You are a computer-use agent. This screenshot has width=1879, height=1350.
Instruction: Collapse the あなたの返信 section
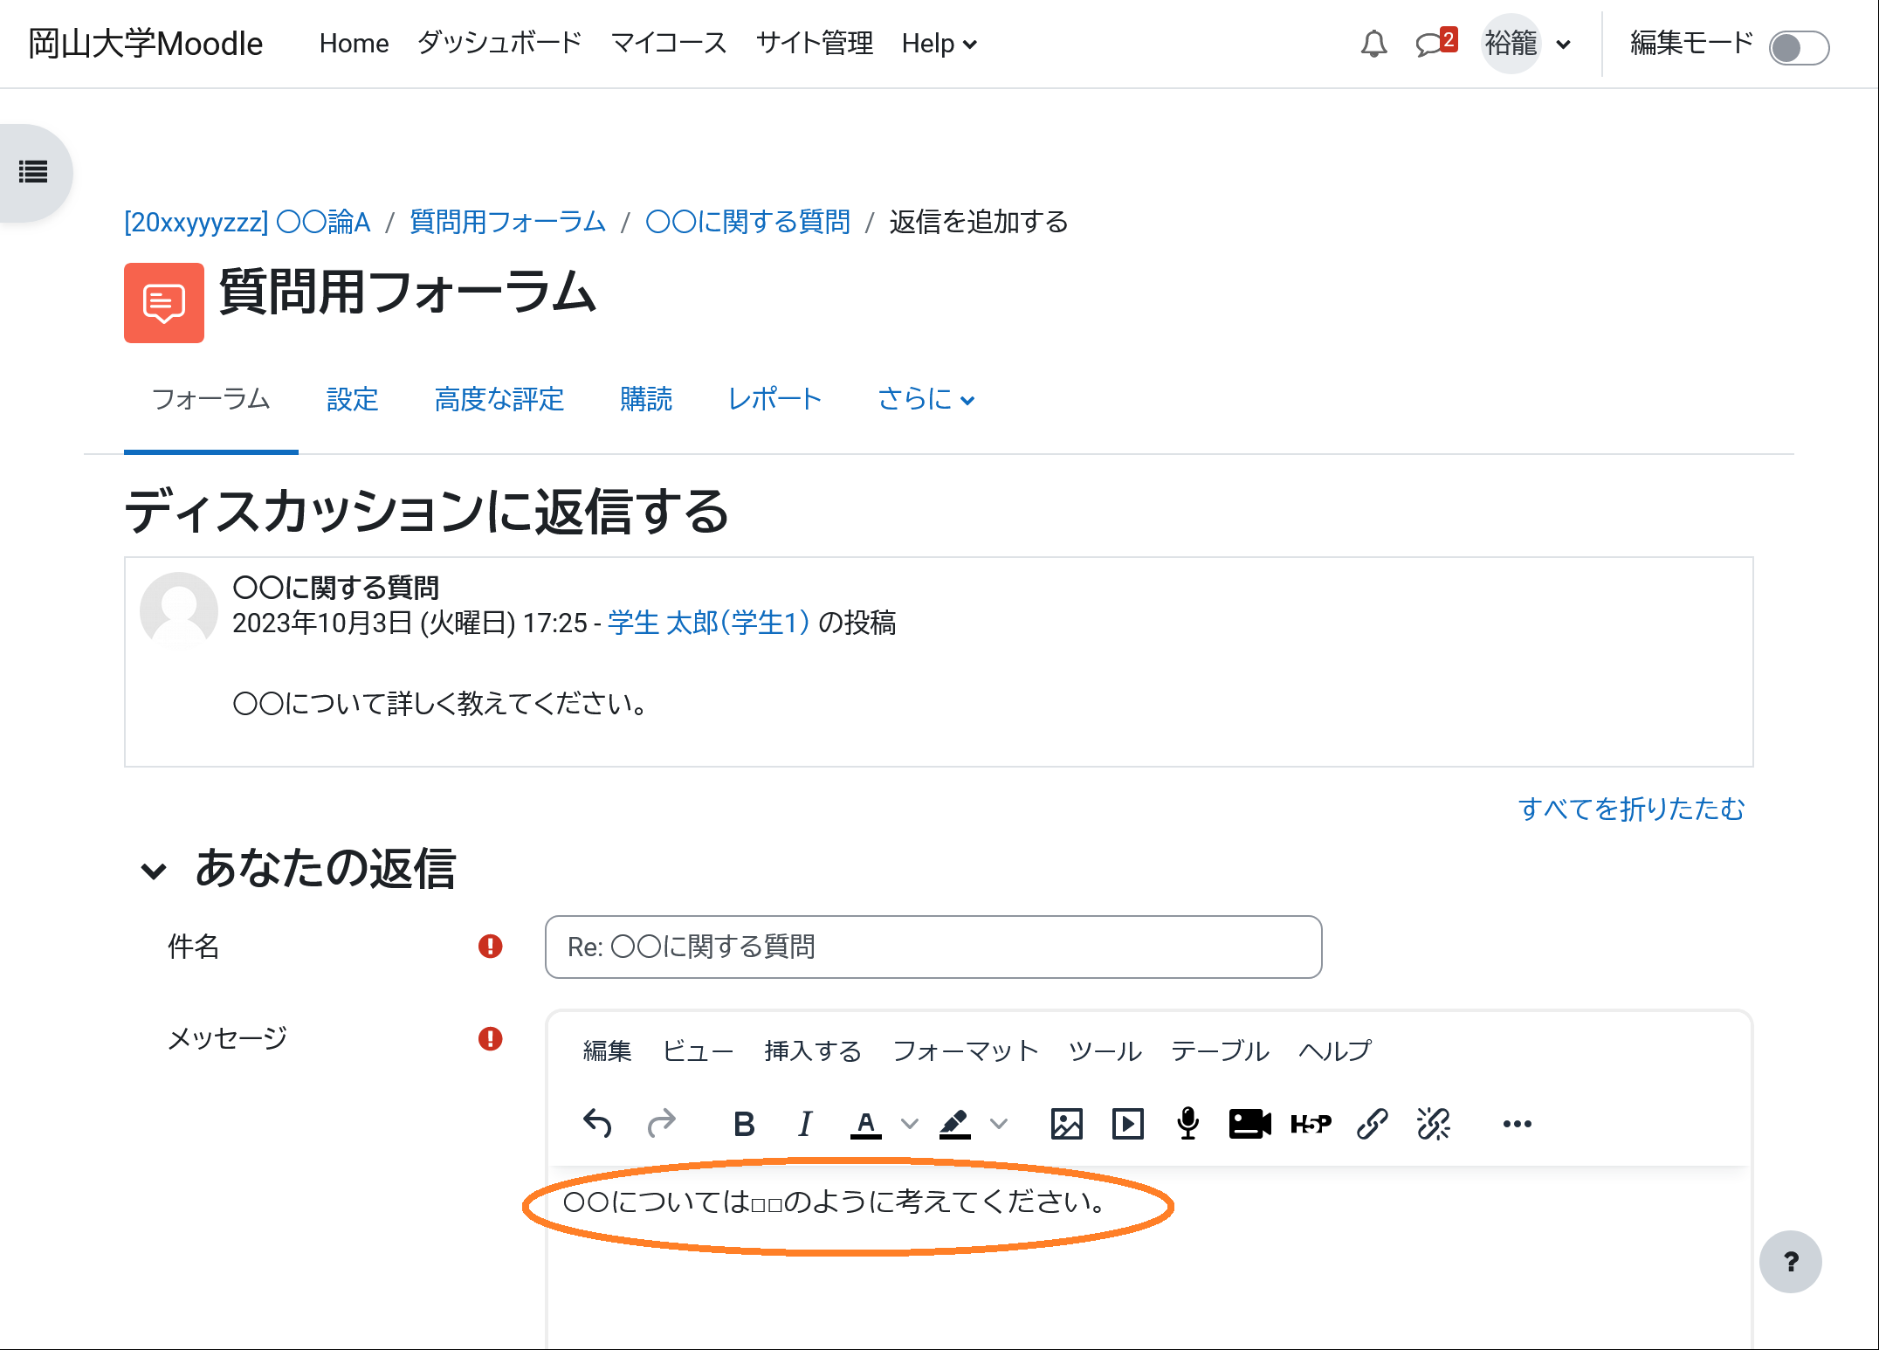(x=154, y=871)
